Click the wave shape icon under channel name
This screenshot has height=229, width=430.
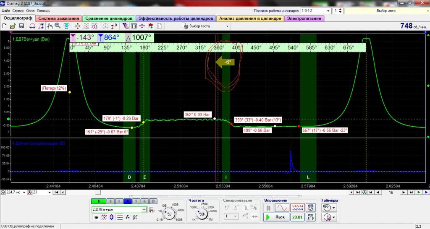pyautogui.click(x=104, y=217)
